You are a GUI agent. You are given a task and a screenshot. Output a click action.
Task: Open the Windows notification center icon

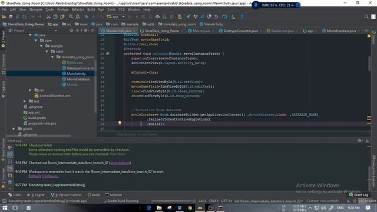(x=368, y=208)
